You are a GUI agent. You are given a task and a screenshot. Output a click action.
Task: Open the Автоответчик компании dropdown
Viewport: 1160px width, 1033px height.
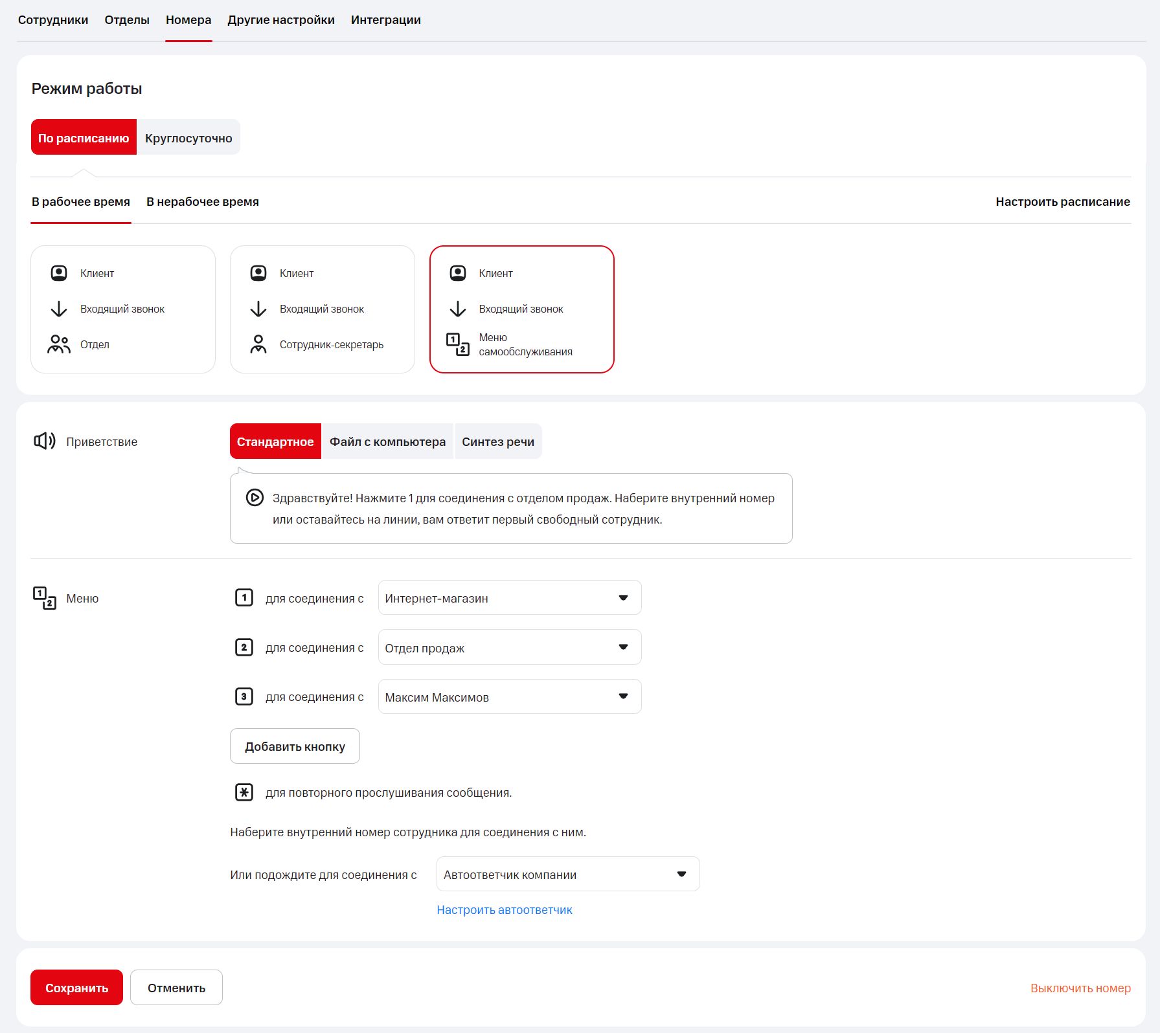[x=567, y=874]
